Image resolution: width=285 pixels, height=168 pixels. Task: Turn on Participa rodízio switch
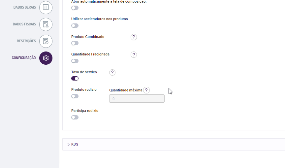pyautogui.click(x=75, y=117)
